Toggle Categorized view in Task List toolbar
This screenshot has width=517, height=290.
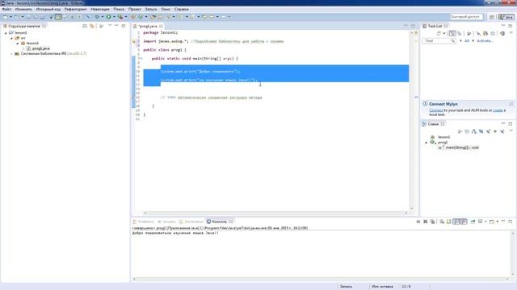pyautogui.click(x=452, y=34)
